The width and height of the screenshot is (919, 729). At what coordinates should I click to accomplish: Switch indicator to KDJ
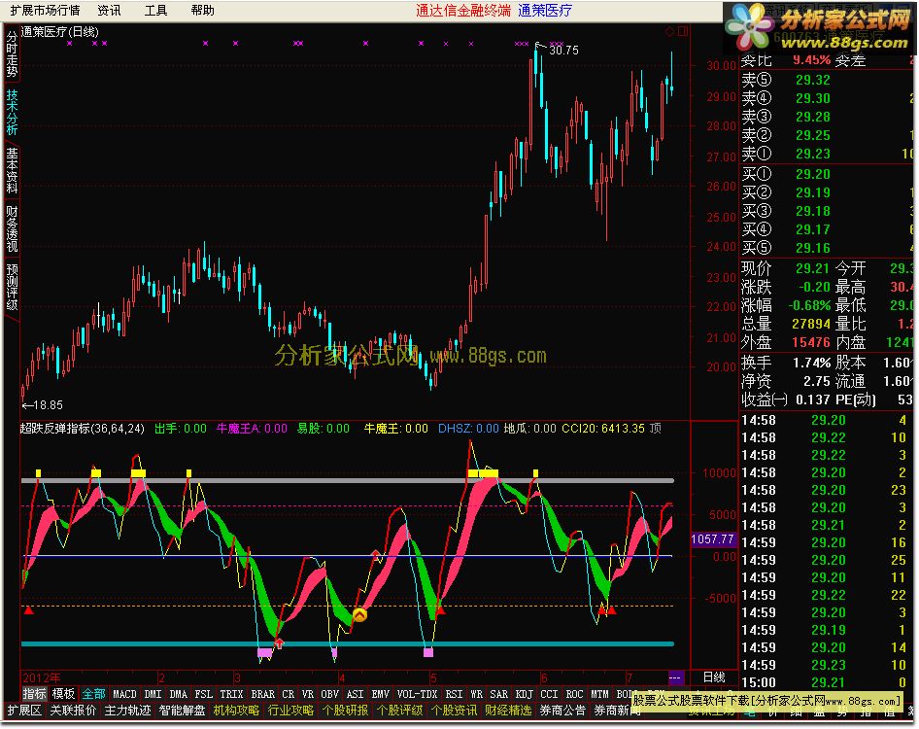(524, 694)
